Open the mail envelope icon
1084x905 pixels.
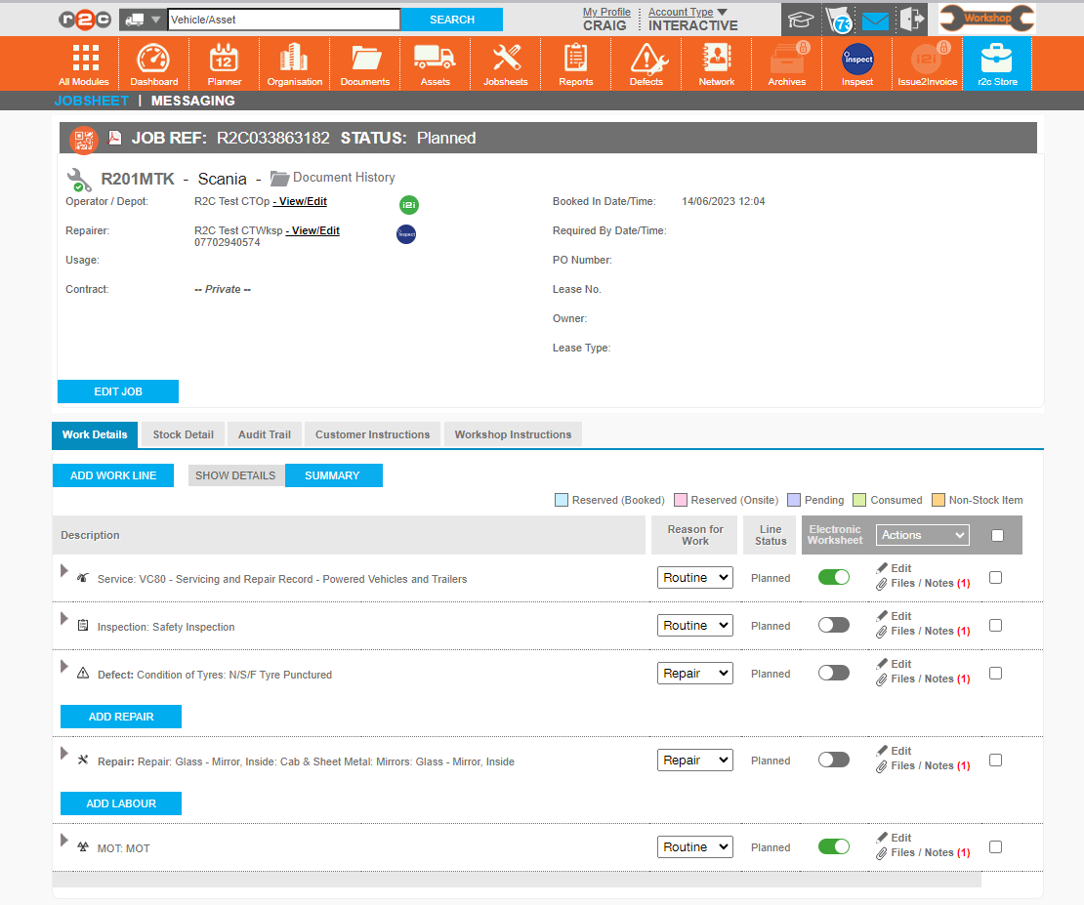tap(875, 21)
